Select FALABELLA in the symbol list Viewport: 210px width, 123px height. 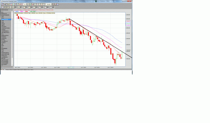[5, 41]
